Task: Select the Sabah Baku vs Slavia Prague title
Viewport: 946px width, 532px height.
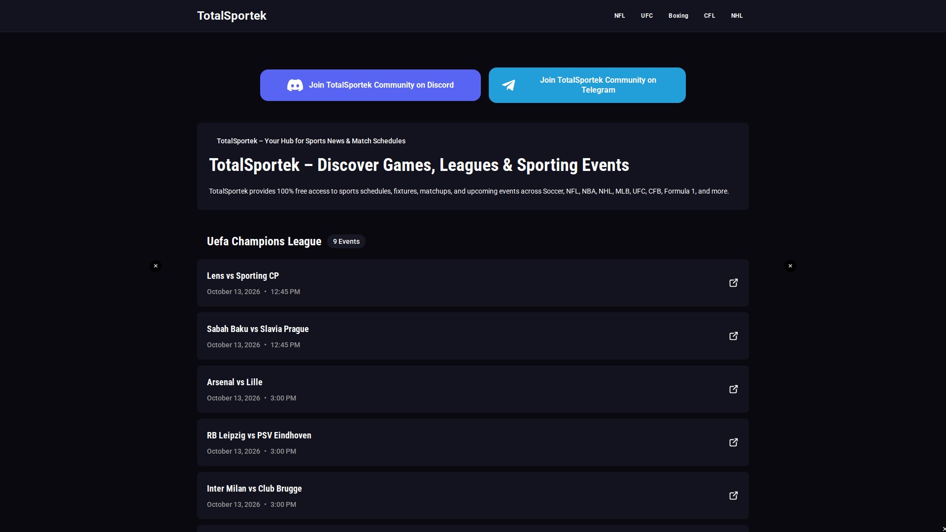Action: pos(258,329)
